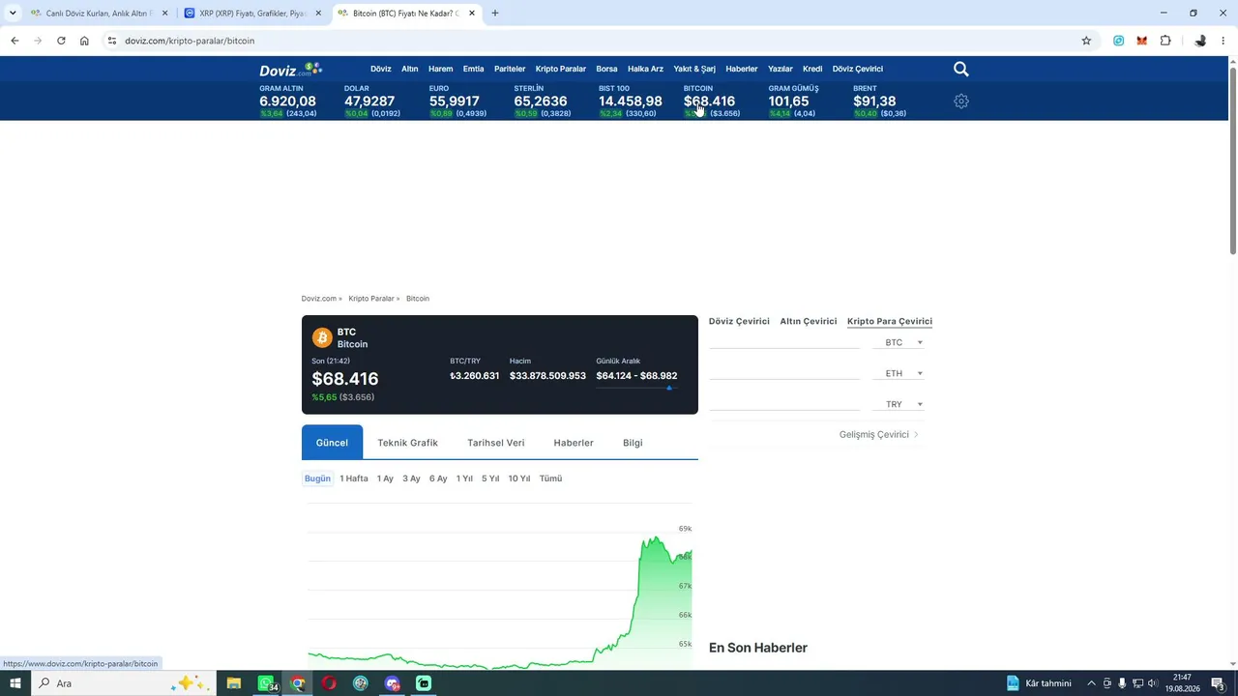Click amount field beside ETH
The image size is (1238, 696).
[x=784, y=372]
